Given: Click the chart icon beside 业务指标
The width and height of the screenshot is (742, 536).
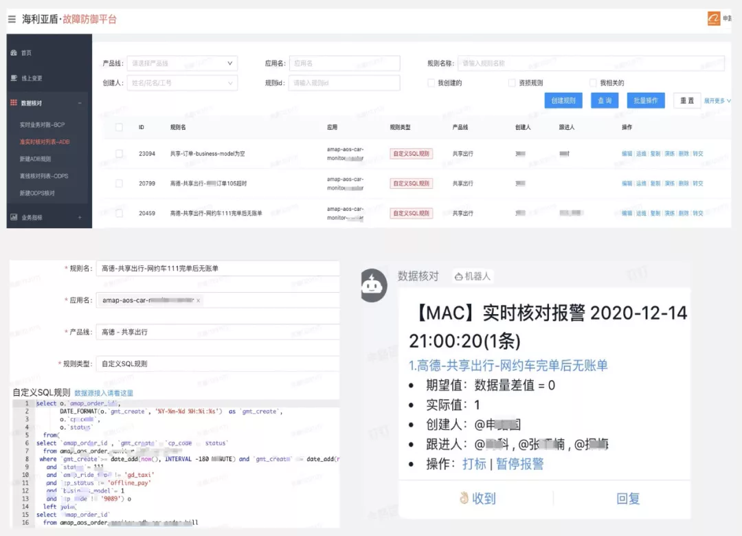Looking at the screenshot, I should (x=14, y=217).
